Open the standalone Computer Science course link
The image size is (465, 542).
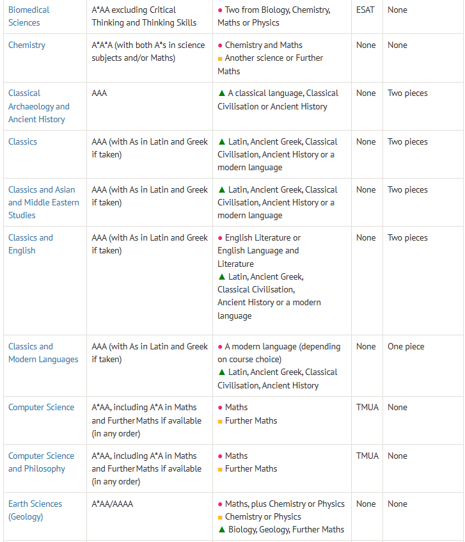click(x=41, y=407)
